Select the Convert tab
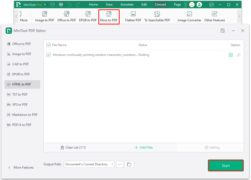This screenshot has height=180, width=251. coord(160,5)
